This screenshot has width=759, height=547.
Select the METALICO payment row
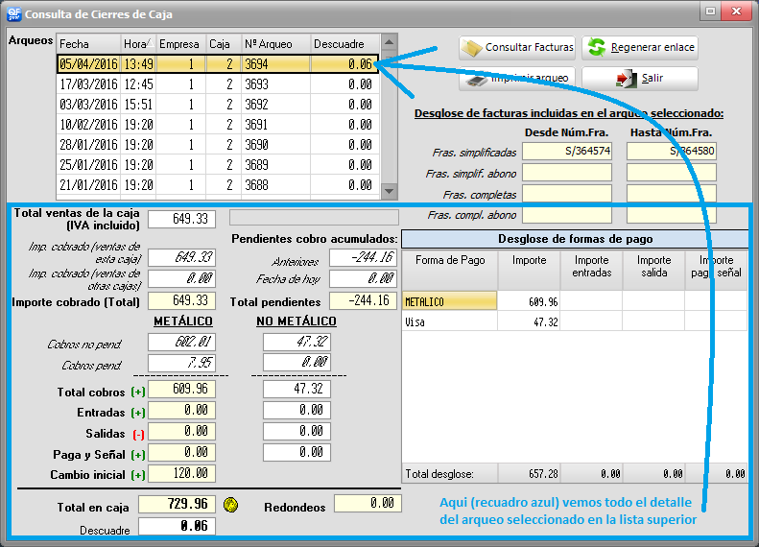pyautogui.click(x=575, y=301)
